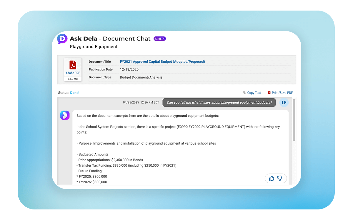Viewport: 353px width, 220px height.
Task: Click Print/Save PDF
Action: pyautogui.click(x=280, y=93)
